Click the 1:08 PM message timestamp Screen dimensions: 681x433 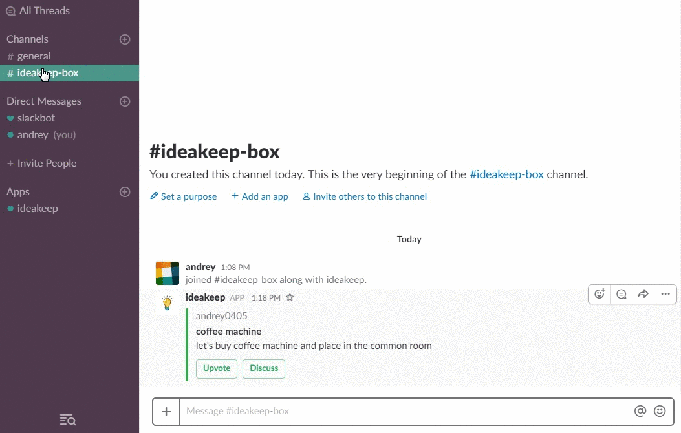(235, 268)
